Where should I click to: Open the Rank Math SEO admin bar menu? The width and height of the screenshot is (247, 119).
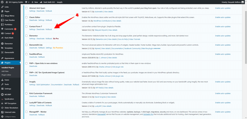pos(47,2)
